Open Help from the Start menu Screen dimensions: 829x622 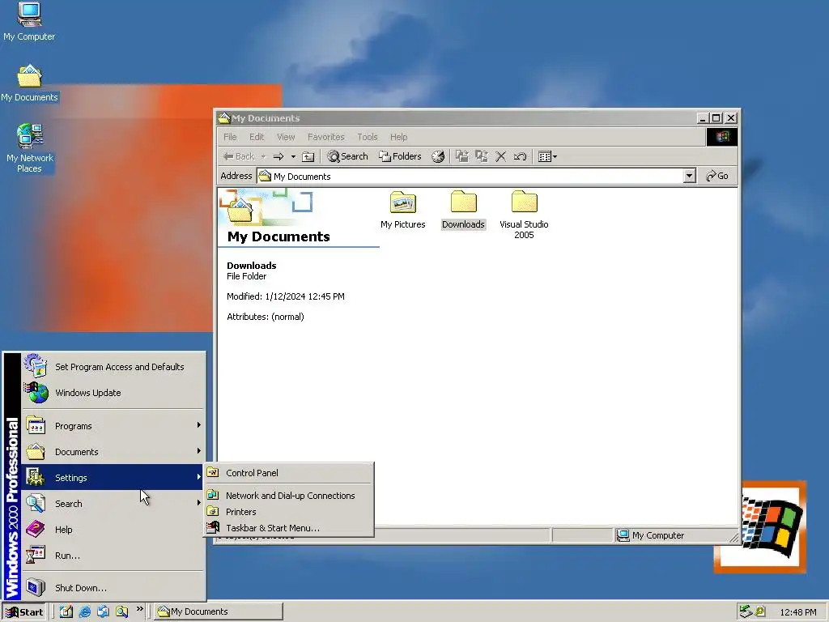point(113,530)
